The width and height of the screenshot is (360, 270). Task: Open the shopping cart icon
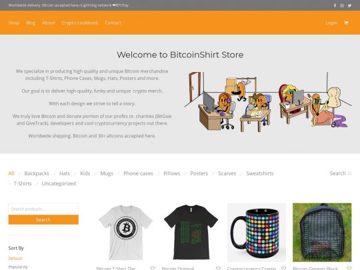pyautogui.click(x=347, y=23)
